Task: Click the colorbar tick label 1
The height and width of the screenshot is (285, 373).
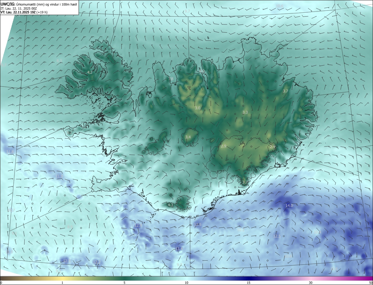Action: [x=62, y=283]
